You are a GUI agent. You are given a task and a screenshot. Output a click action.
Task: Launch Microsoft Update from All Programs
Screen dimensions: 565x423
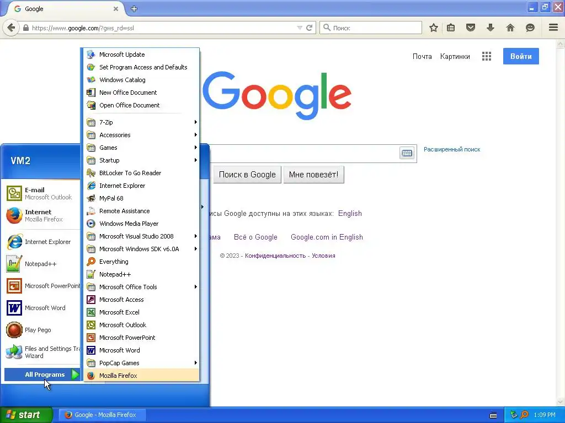point(142,55)
